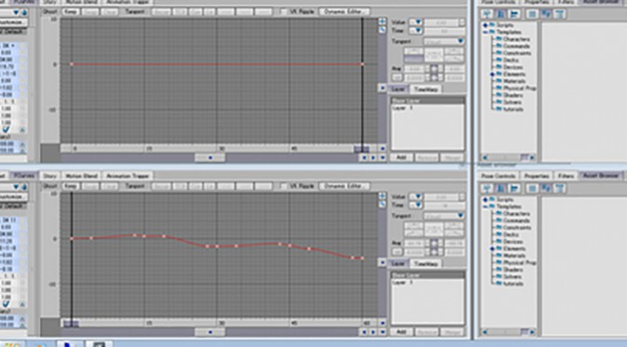Click the frame-all zoom icon beside the lower curve graph
The width and height of the screenshot is (627, 347).
click(382, 196)
